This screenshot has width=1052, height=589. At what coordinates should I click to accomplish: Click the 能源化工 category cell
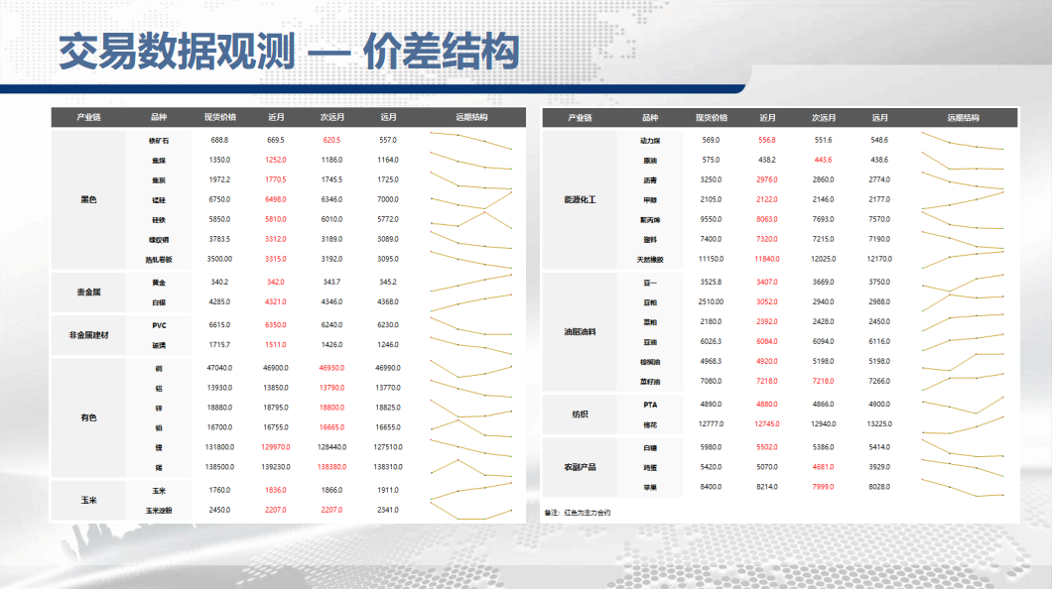(580, 199)
